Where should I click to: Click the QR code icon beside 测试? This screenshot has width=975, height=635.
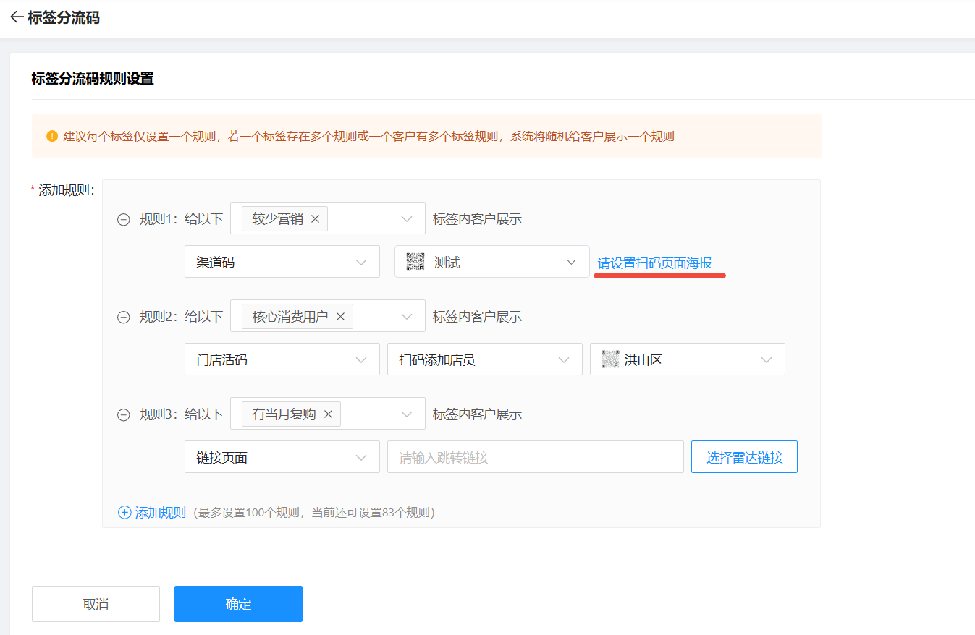415,262
